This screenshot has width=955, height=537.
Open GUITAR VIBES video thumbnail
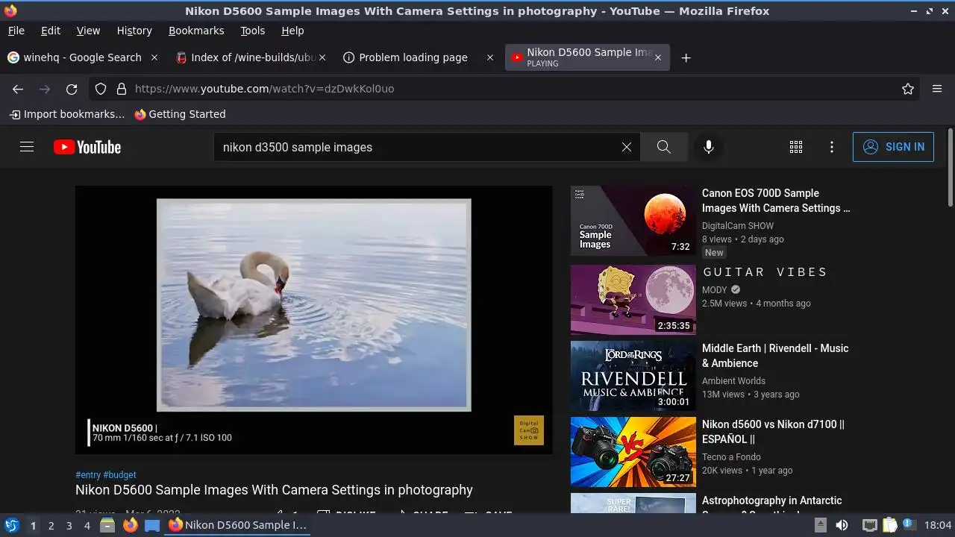click(x=633, y=300)
